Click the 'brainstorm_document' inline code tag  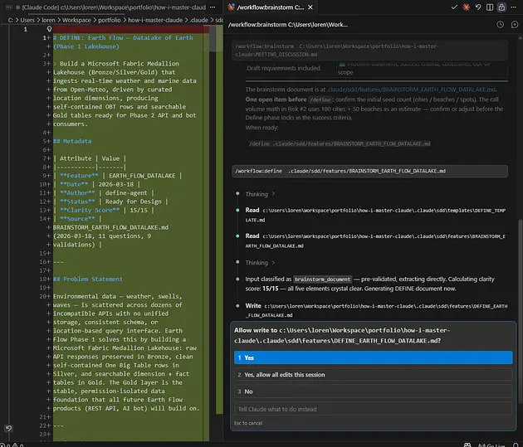click(x=322, y=279)
